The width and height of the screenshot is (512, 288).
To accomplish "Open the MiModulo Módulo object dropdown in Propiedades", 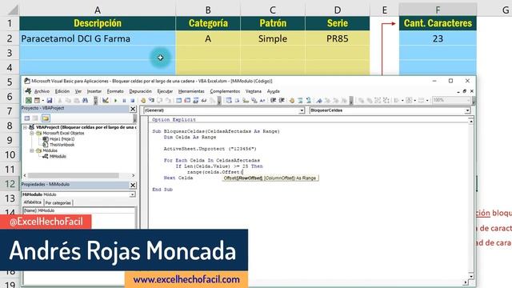I will click(132, 194).
